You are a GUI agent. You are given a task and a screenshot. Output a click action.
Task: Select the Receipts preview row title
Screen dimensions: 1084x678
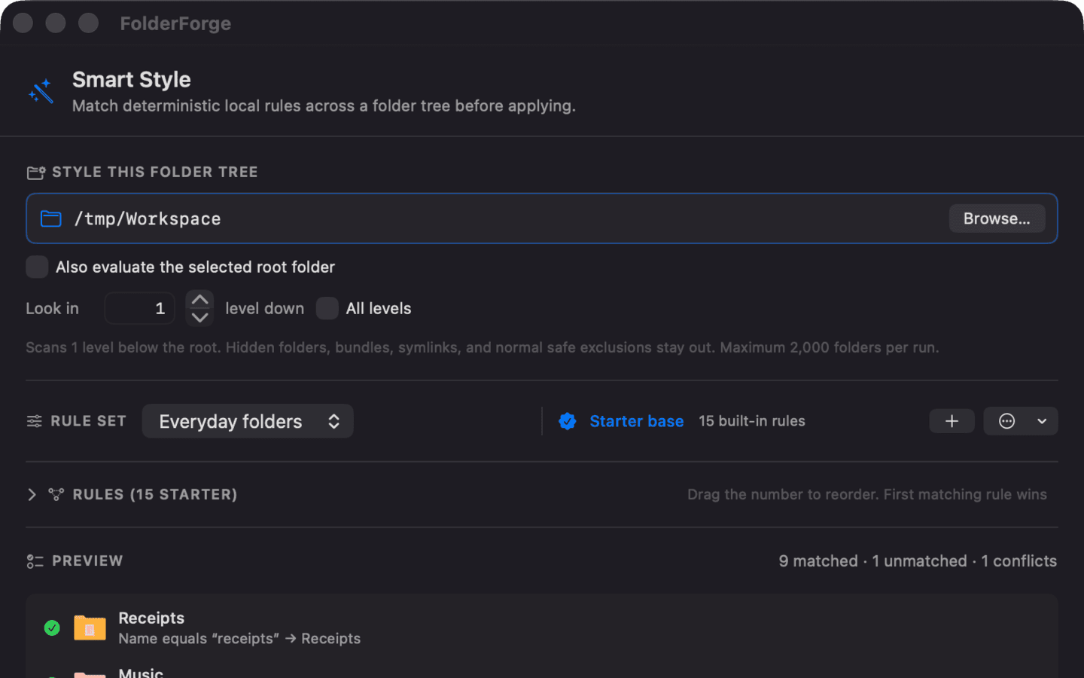pos(151,618)
